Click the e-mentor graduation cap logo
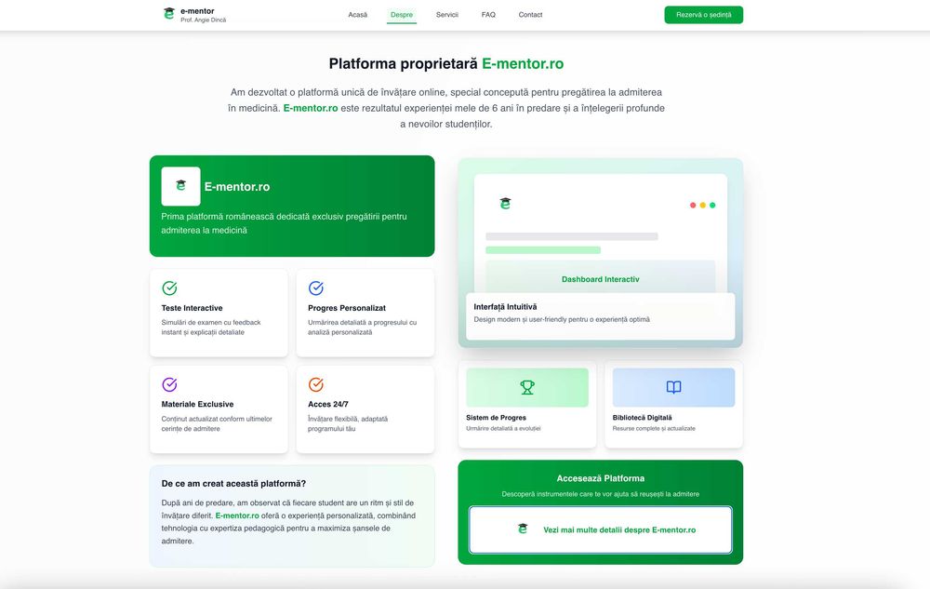The height and width of the screenshot is (589, 930). pyautogui.click(x=168, y=14)
